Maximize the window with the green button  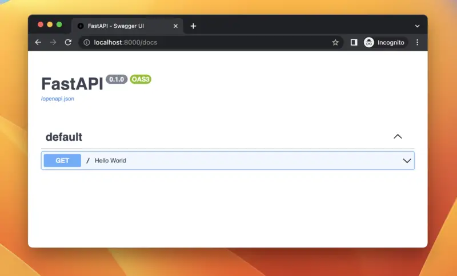tap(59, 25)
